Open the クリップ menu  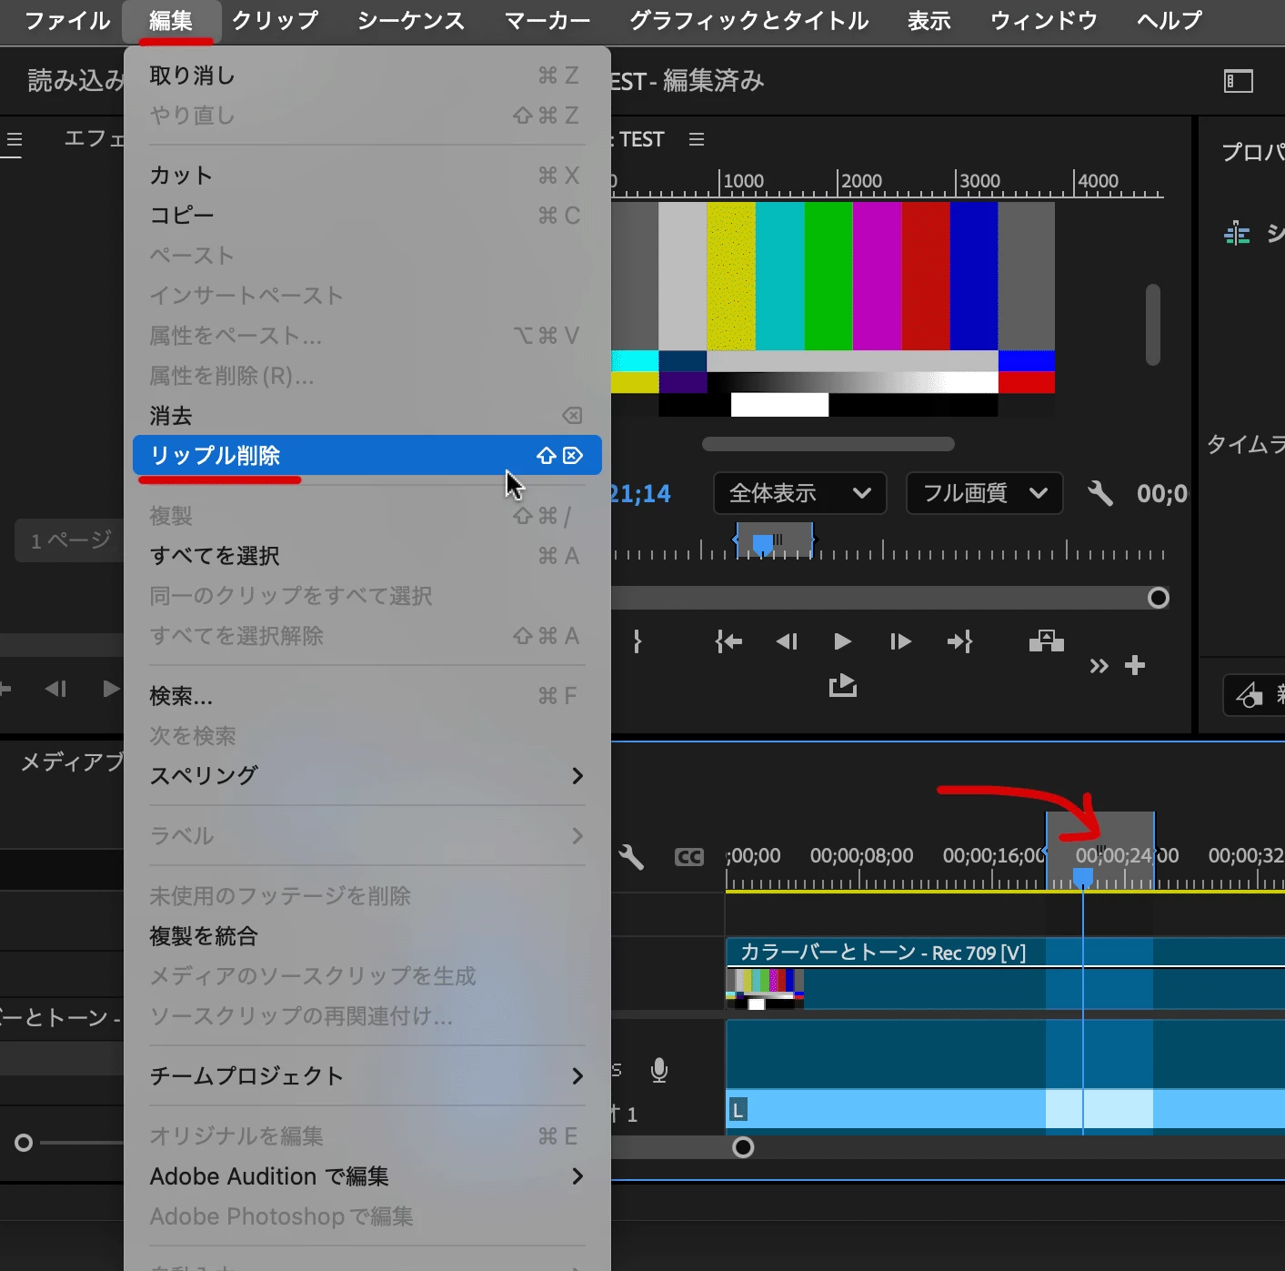pos(275,20)
